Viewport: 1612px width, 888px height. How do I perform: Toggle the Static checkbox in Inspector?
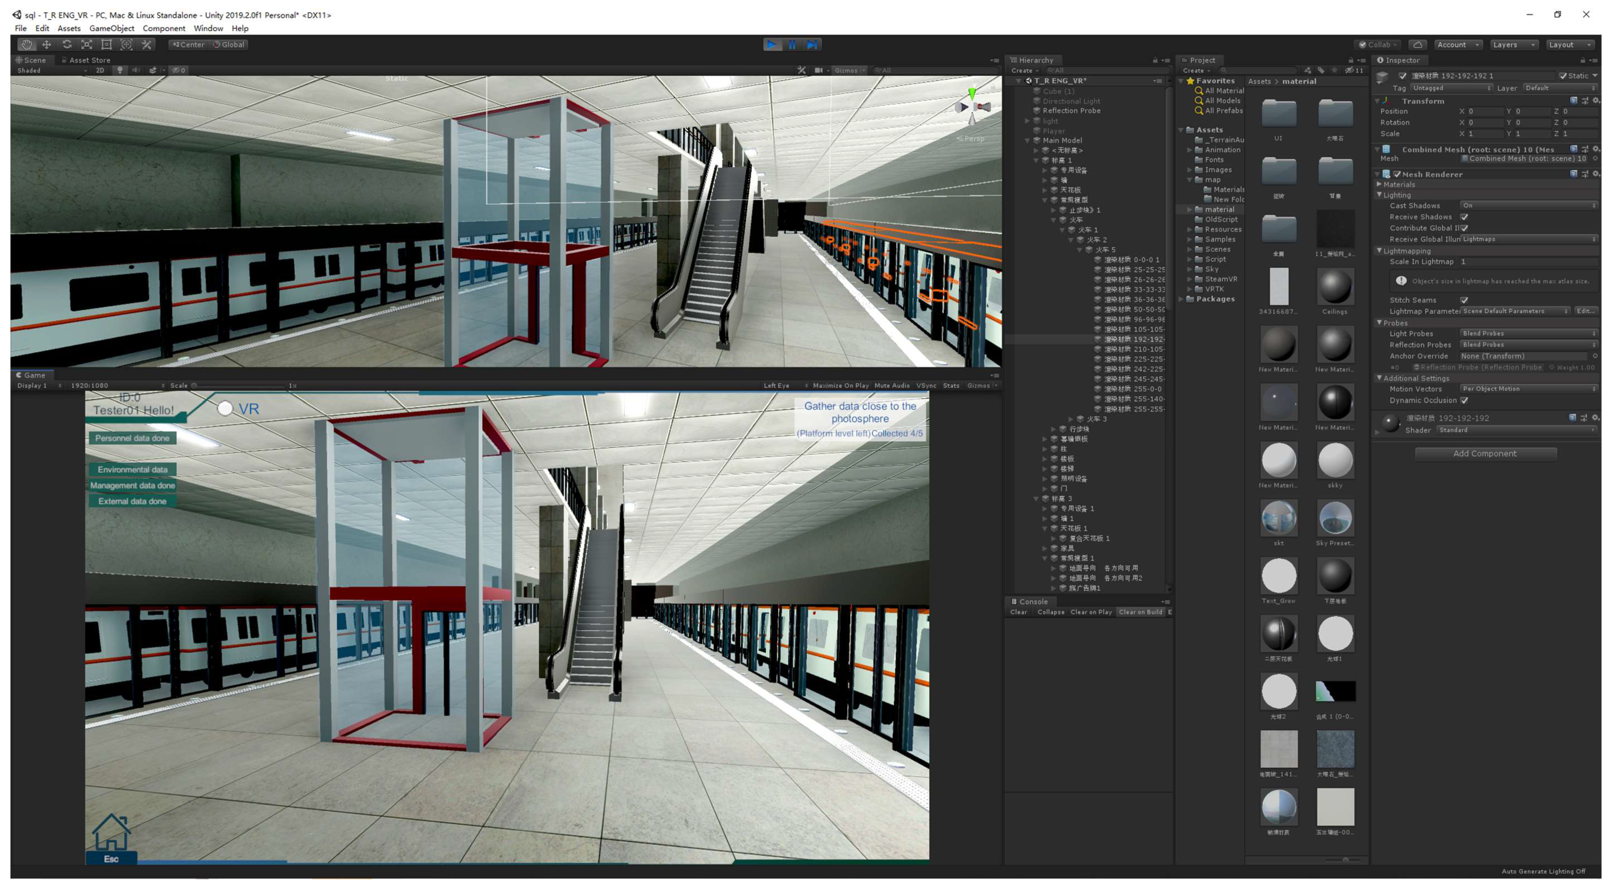click(1563, 76)
